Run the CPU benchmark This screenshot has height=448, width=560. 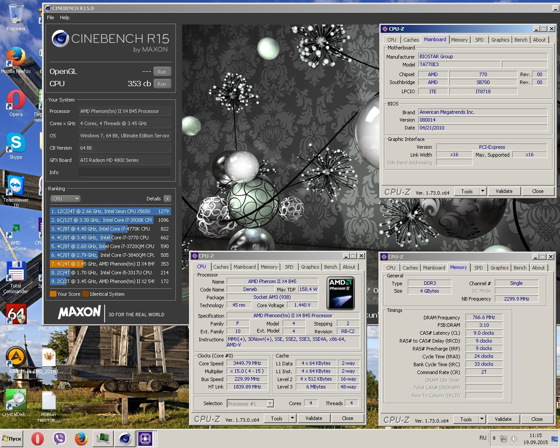[x=162, y=84]
